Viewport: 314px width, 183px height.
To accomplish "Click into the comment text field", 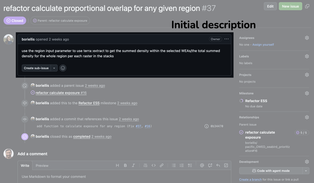I will [x=124, y=176].
